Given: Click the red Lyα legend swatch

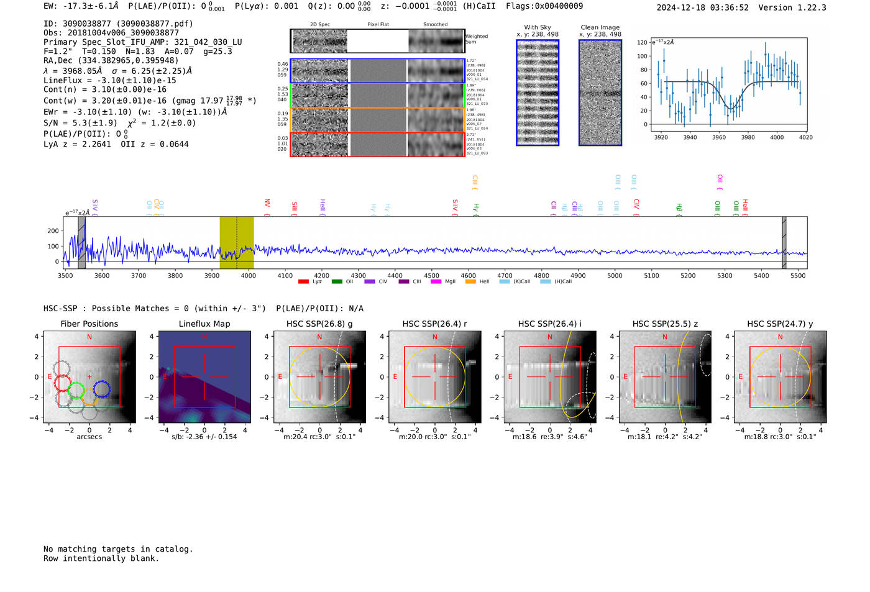Looking at the screenshot, I should point(303,281).
